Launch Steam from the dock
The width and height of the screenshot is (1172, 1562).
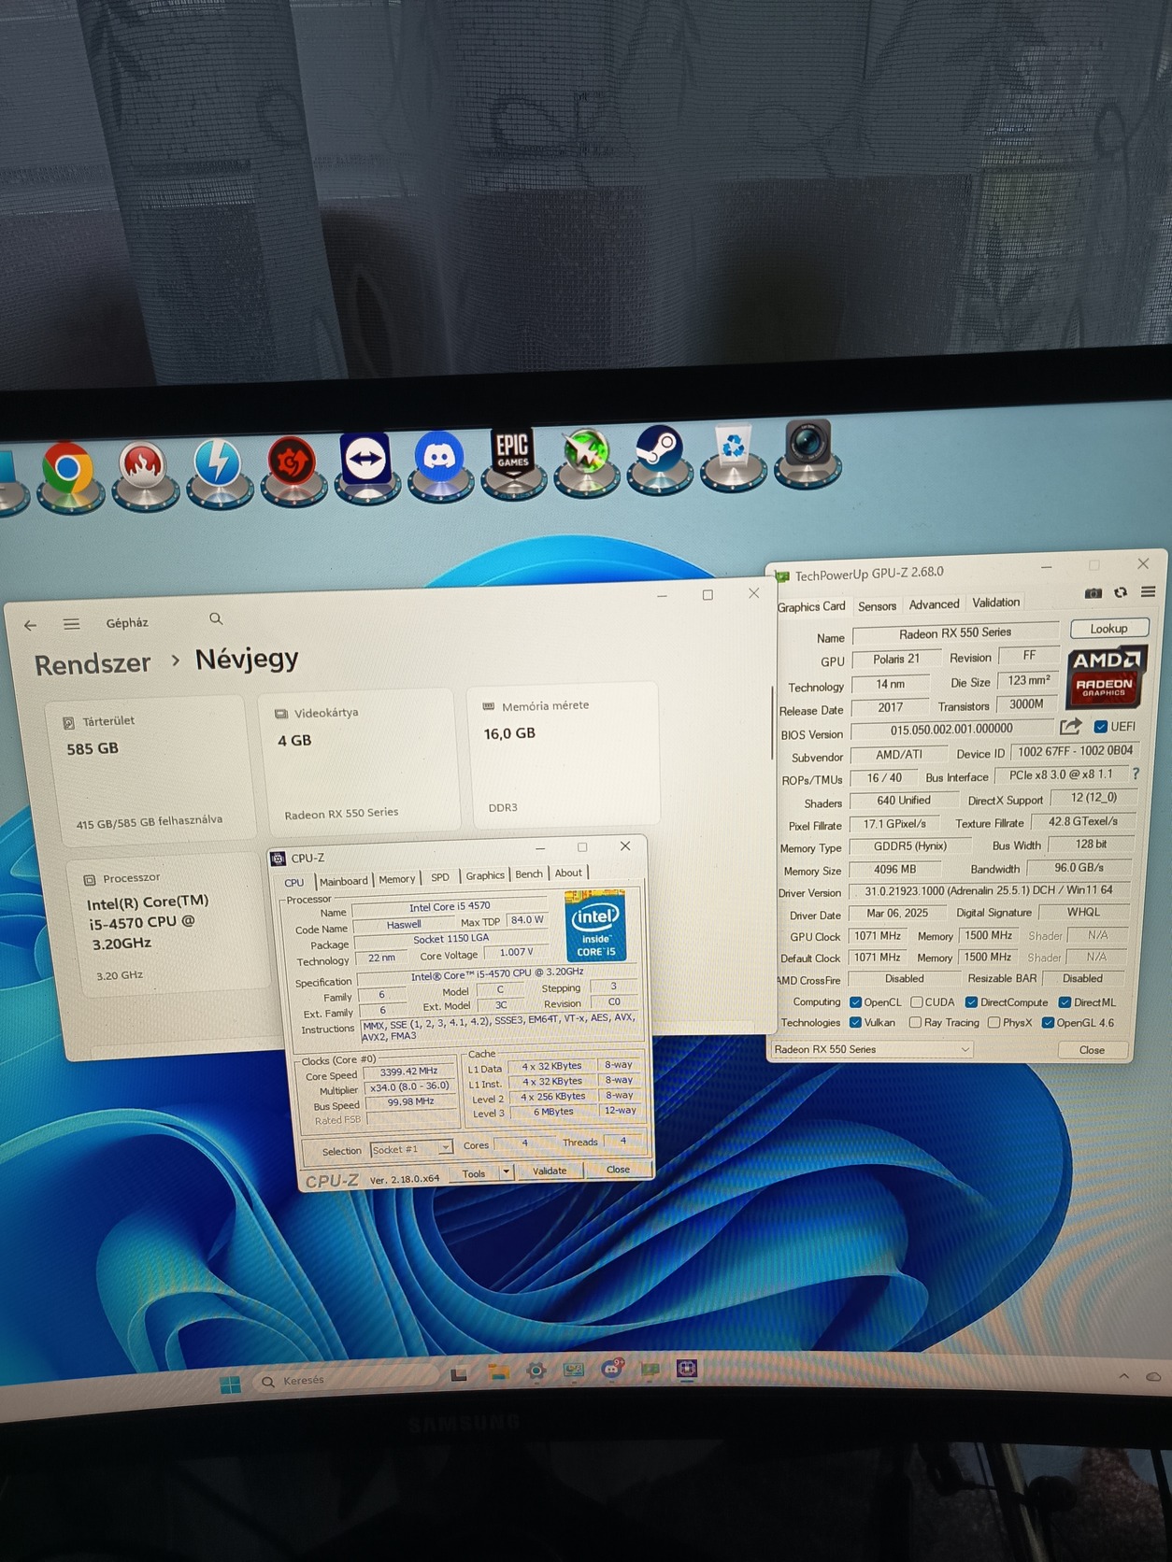pyautogui.click(x=659, y=450)
